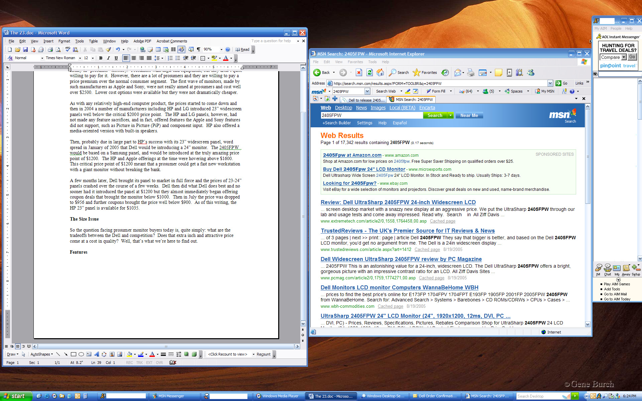642x401 pixels.
Task: Open the font size dropdown showing 12
Action: click(93, 58)
